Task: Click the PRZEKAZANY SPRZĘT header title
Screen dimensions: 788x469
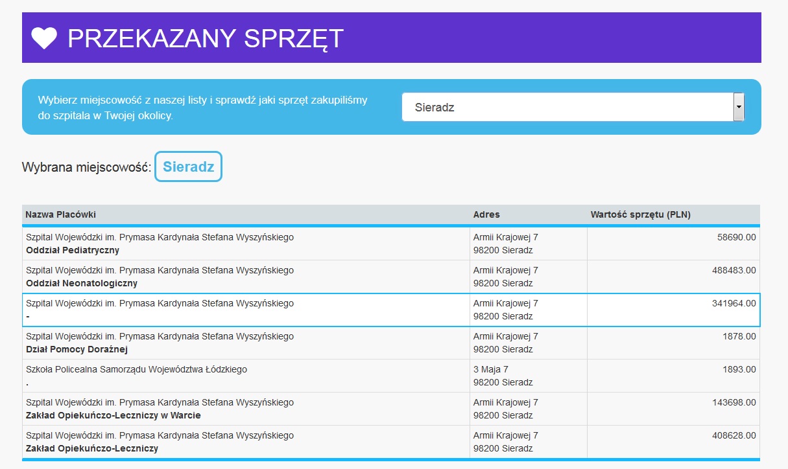Action: [206, 39]
